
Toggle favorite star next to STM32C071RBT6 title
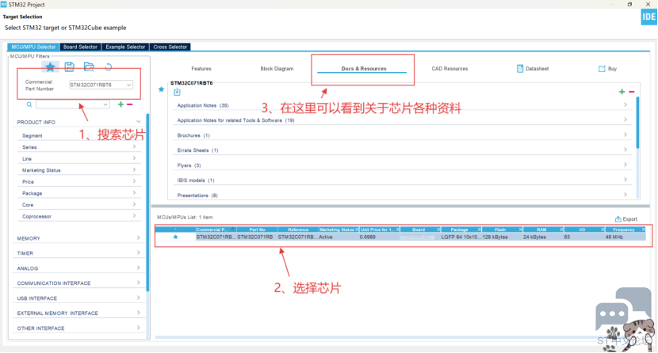point(161,89)
